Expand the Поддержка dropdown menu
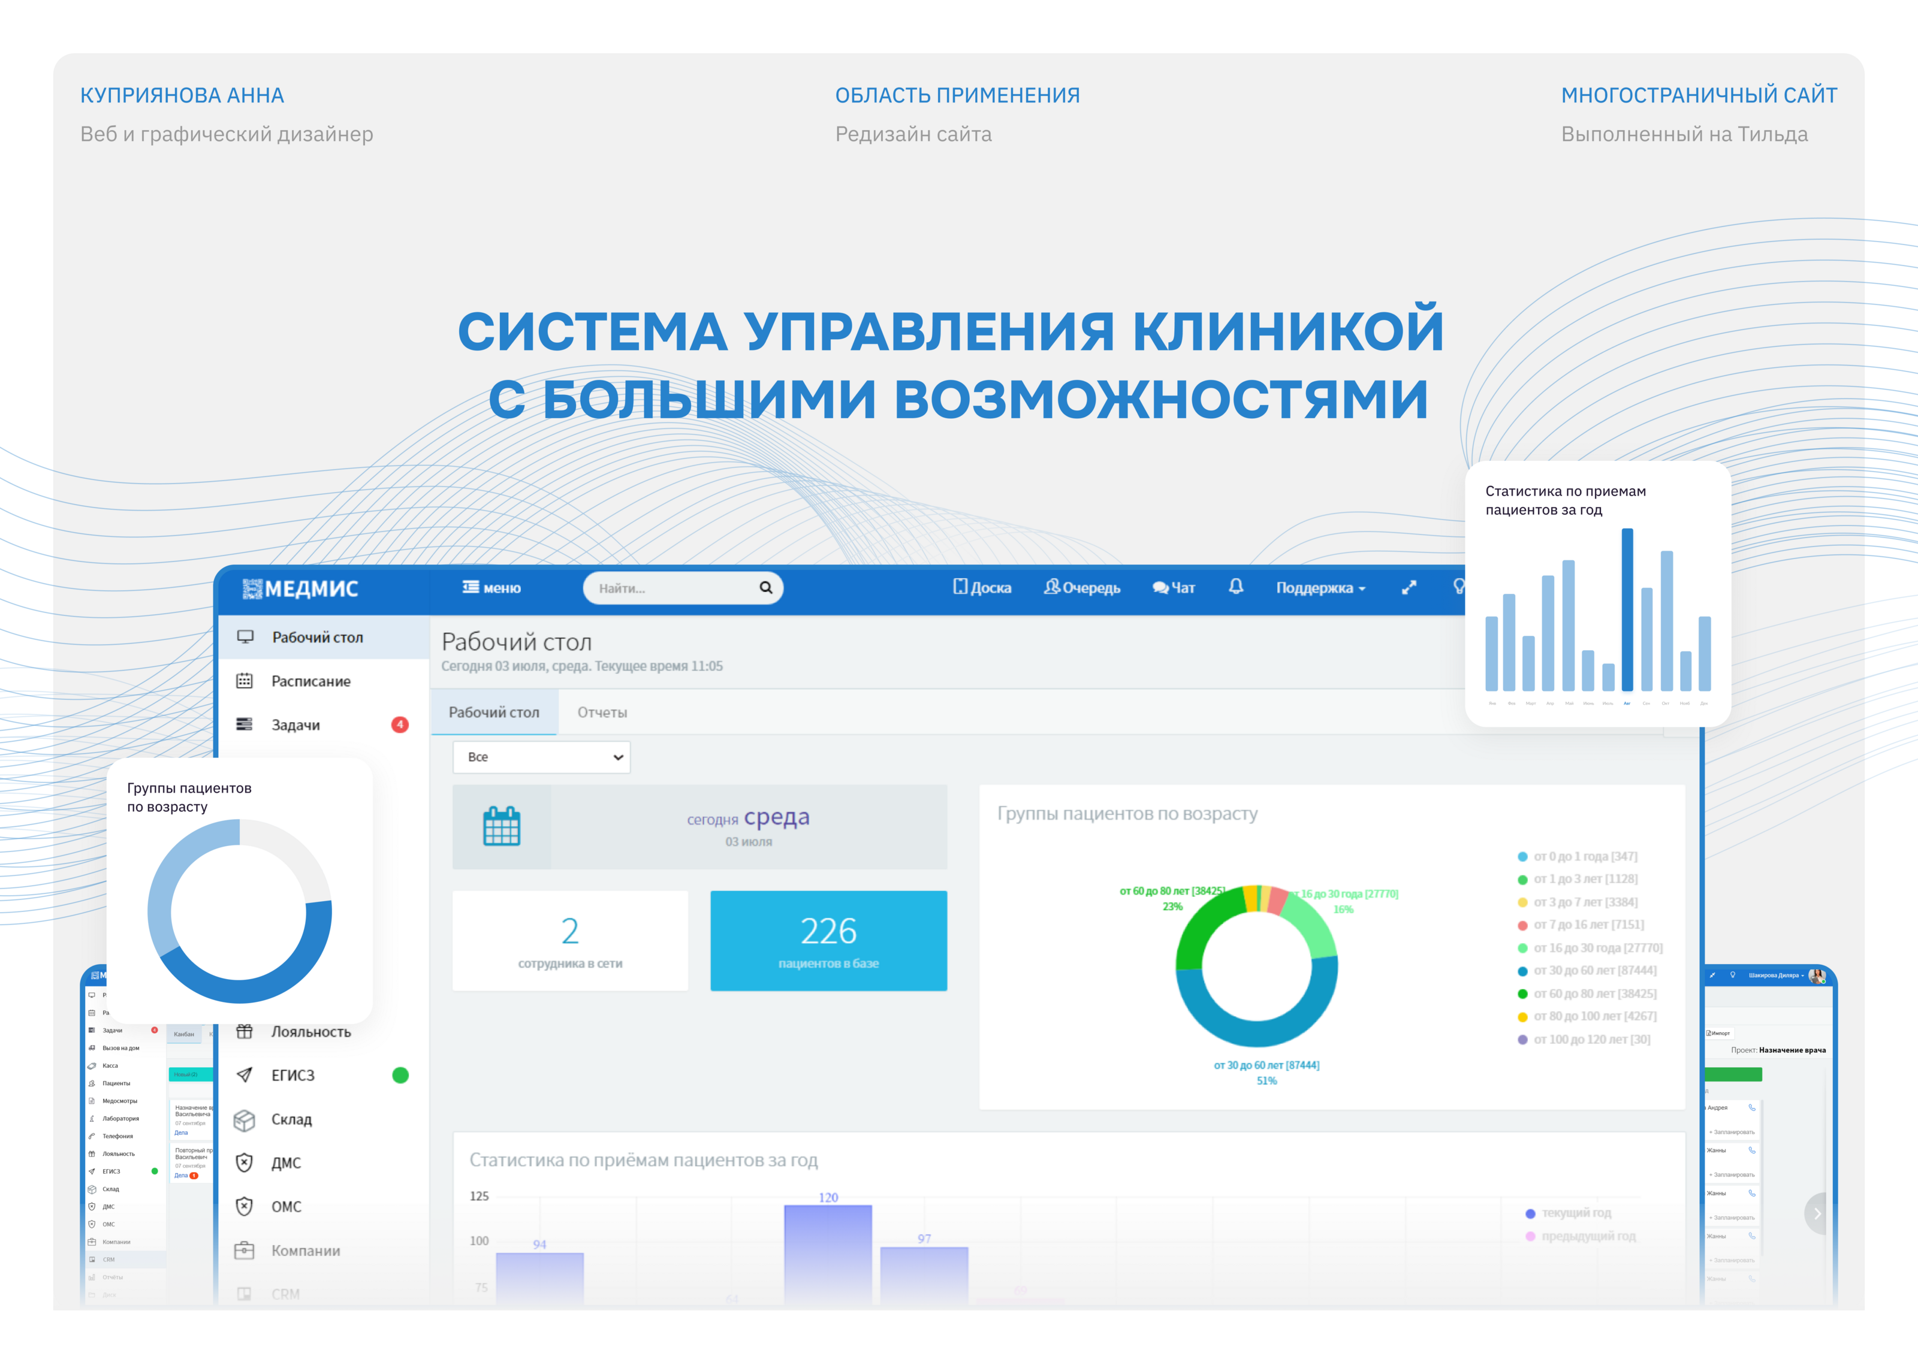The width and height of the screenshot is (1918, 1353). [1320, 588]
